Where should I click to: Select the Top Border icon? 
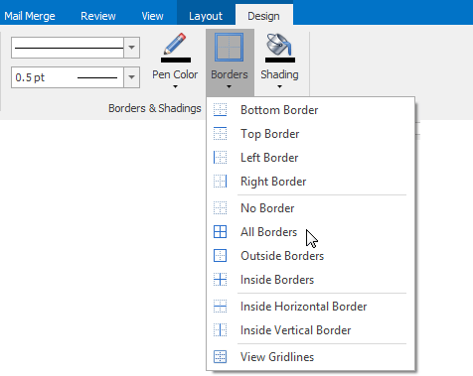point(220,134)
